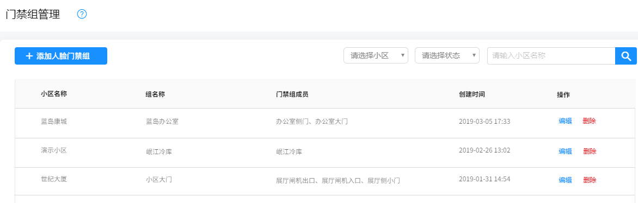638x203 pixels.
Task: Click the 小区名称 column header
Action: tap(54, 94)
